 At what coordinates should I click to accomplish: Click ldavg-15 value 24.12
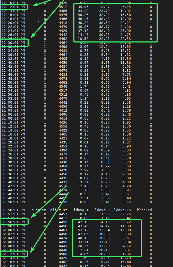[x=126, y=246]
